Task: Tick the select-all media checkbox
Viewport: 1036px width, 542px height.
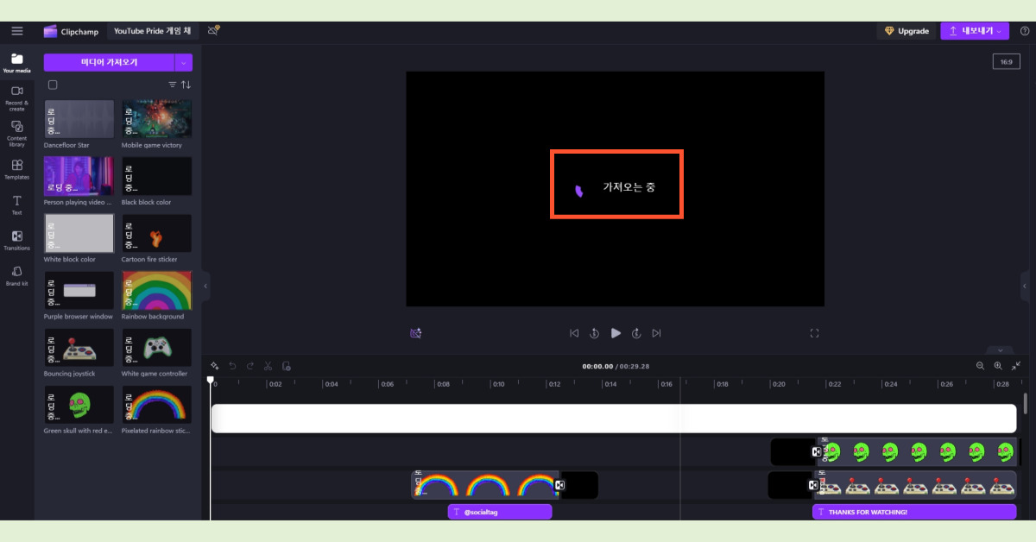Action: [x=53, y=85]
